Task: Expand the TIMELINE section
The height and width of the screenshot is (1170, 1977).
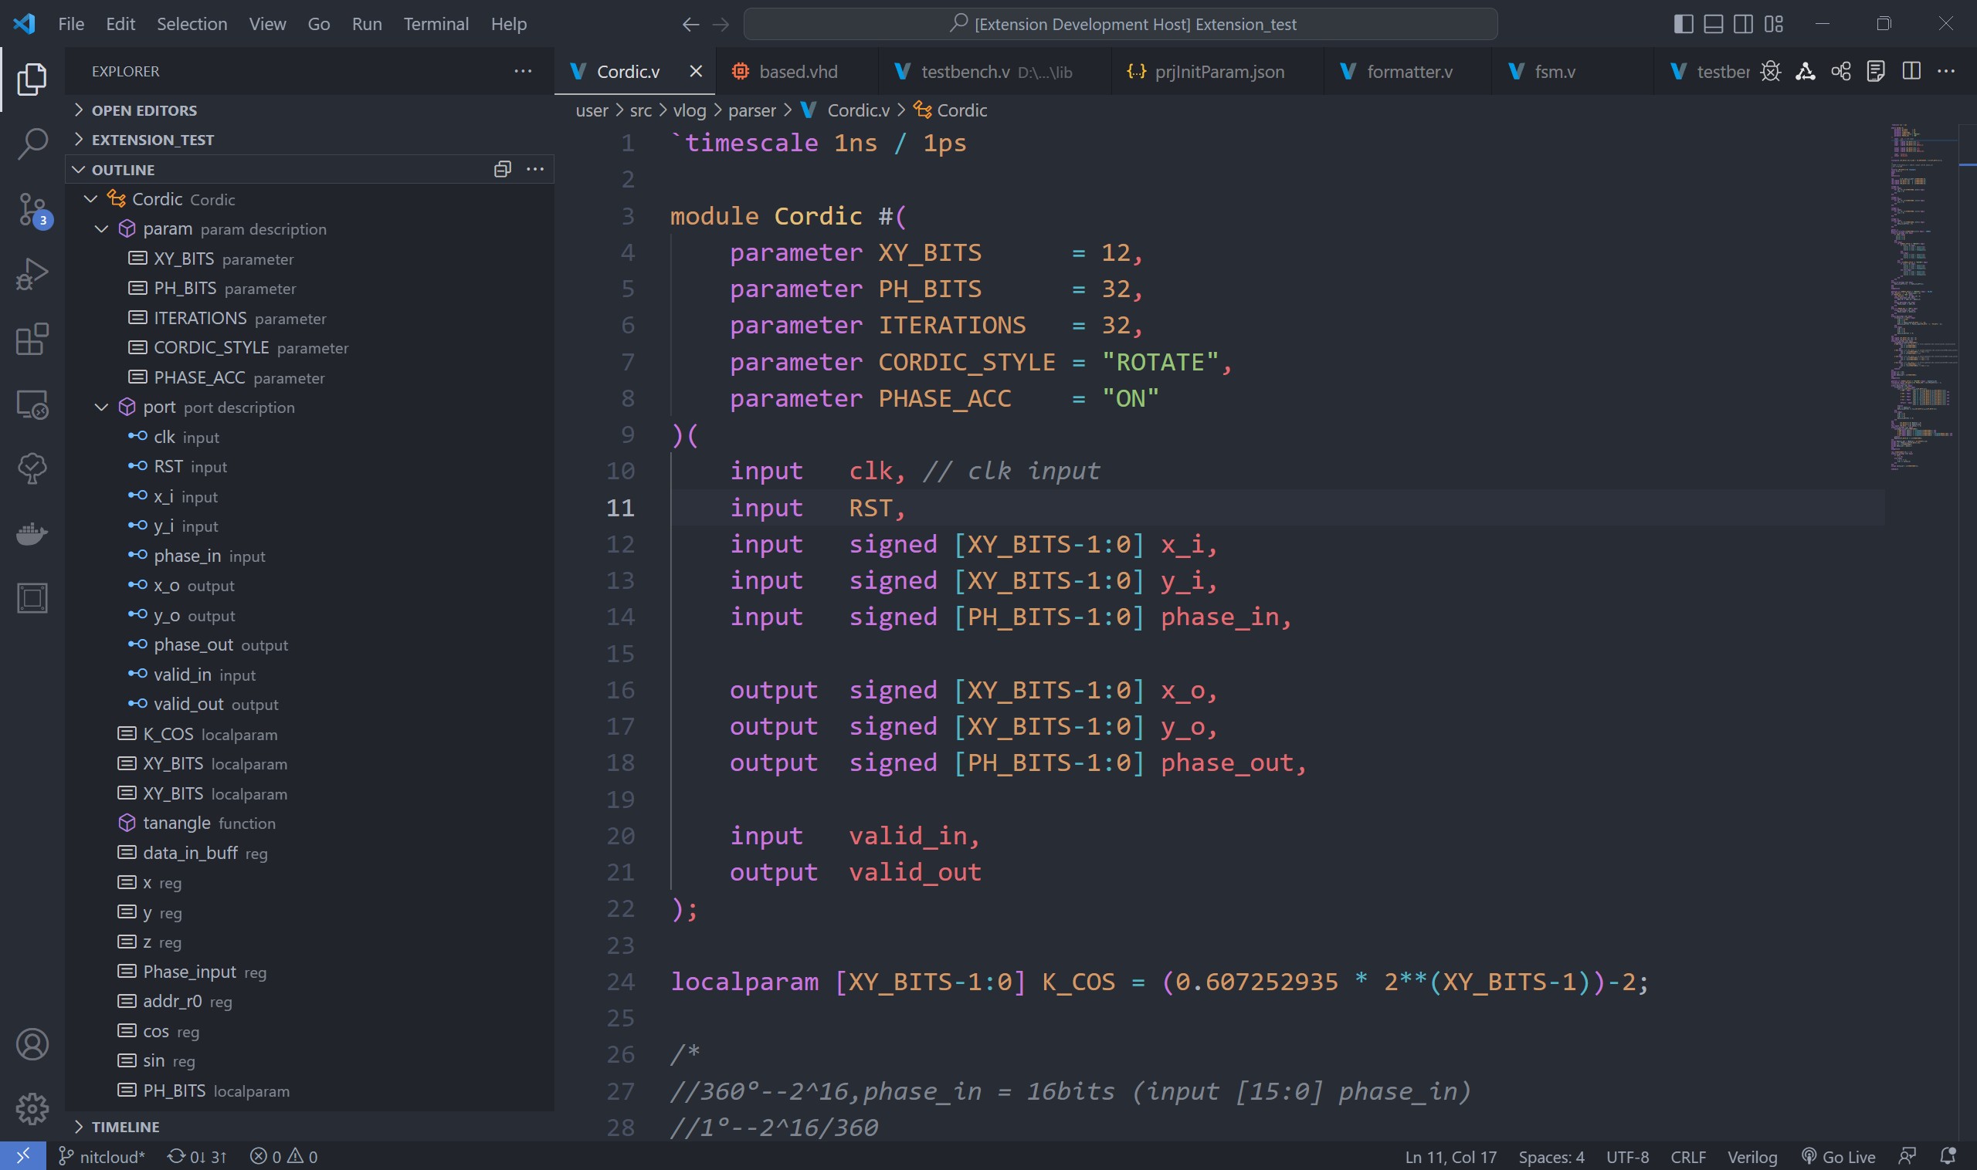Action: click(x=124, y=1127)
